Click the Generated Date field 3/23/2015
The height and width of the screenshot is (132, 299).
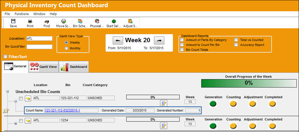click(x=140, y=110)
